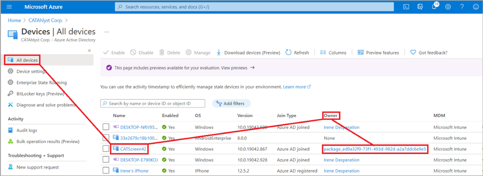Click the 10.0.19042.867 version cell

tap(252, 149)
